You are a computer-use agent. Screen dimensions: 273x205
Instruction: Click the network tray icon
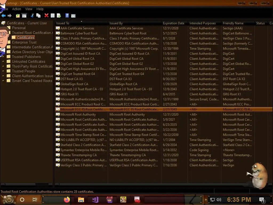point(212,200)
